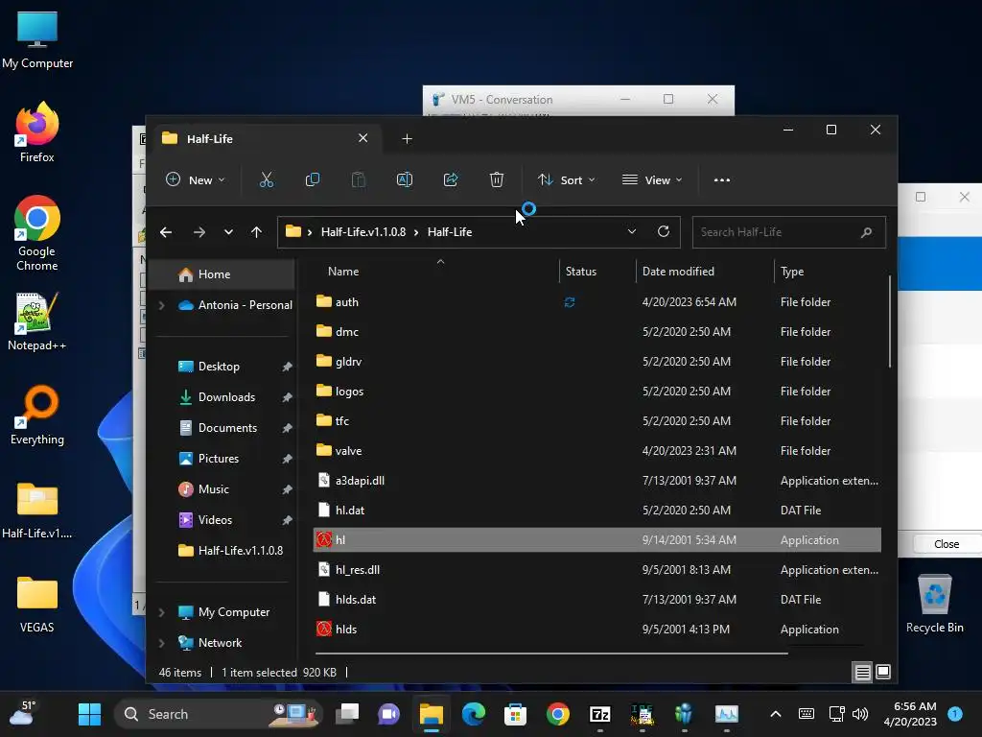982x737 pixels.
Task: Close the Half-Life tab
Action: [362, 138]
